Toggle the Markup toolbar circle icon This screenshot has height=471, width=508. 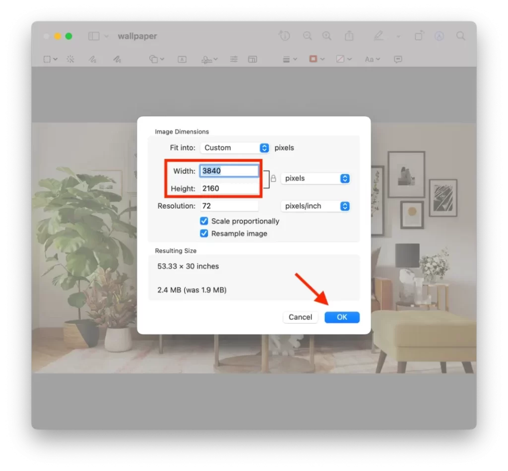(439, 36)
